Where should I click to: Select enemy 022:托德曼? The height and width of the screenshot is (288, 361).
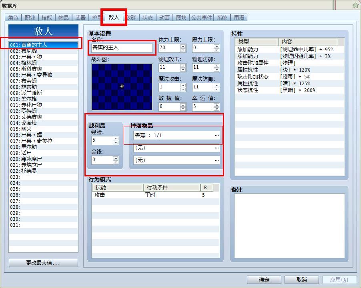43,171
